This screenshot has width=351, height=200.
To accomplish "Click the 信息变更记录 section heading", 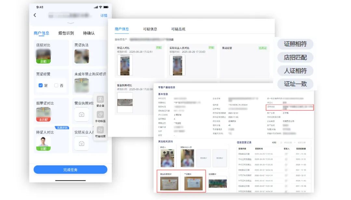I will (244, 142).
